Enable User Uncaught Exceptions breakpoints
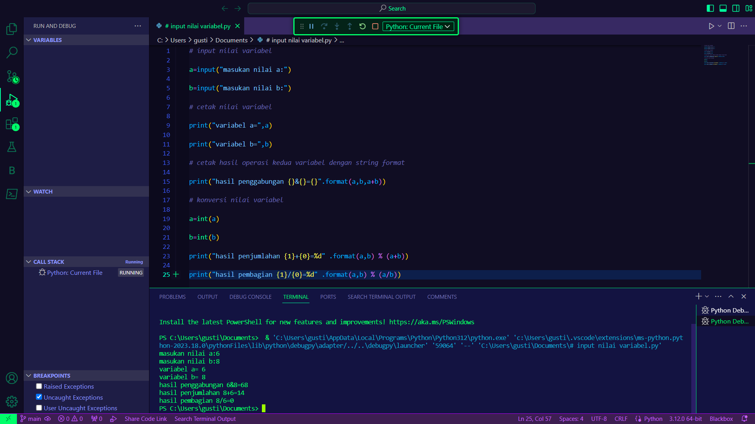This screenshot has width=755, height=424. pos(39,408)
